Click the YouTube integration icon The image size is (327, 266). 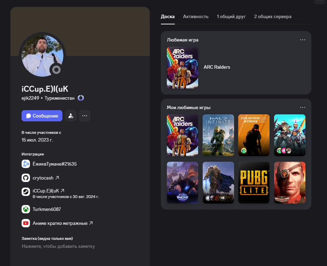(26, 223)
